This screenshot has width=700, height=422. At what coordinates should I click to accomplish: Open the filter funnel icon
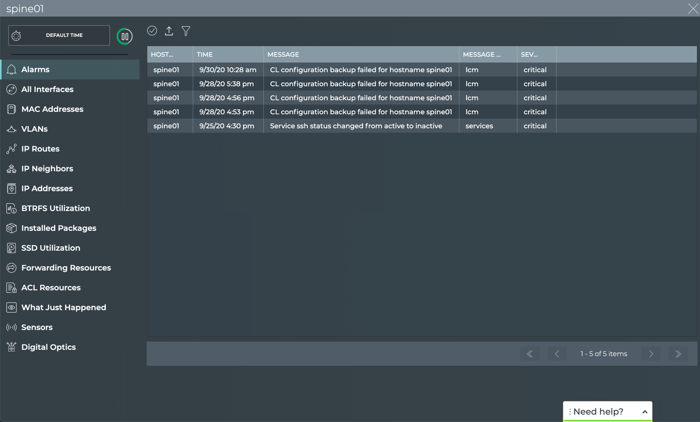pyautogui.click(x=186, y=31)
